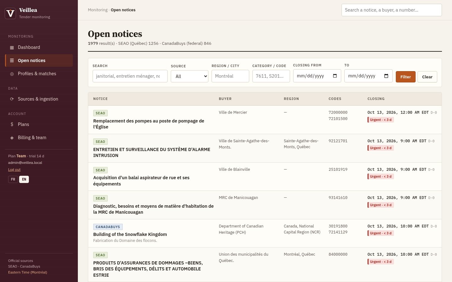Clear the filters
This screenshot has width=452, height=282.
pos(427,77)
